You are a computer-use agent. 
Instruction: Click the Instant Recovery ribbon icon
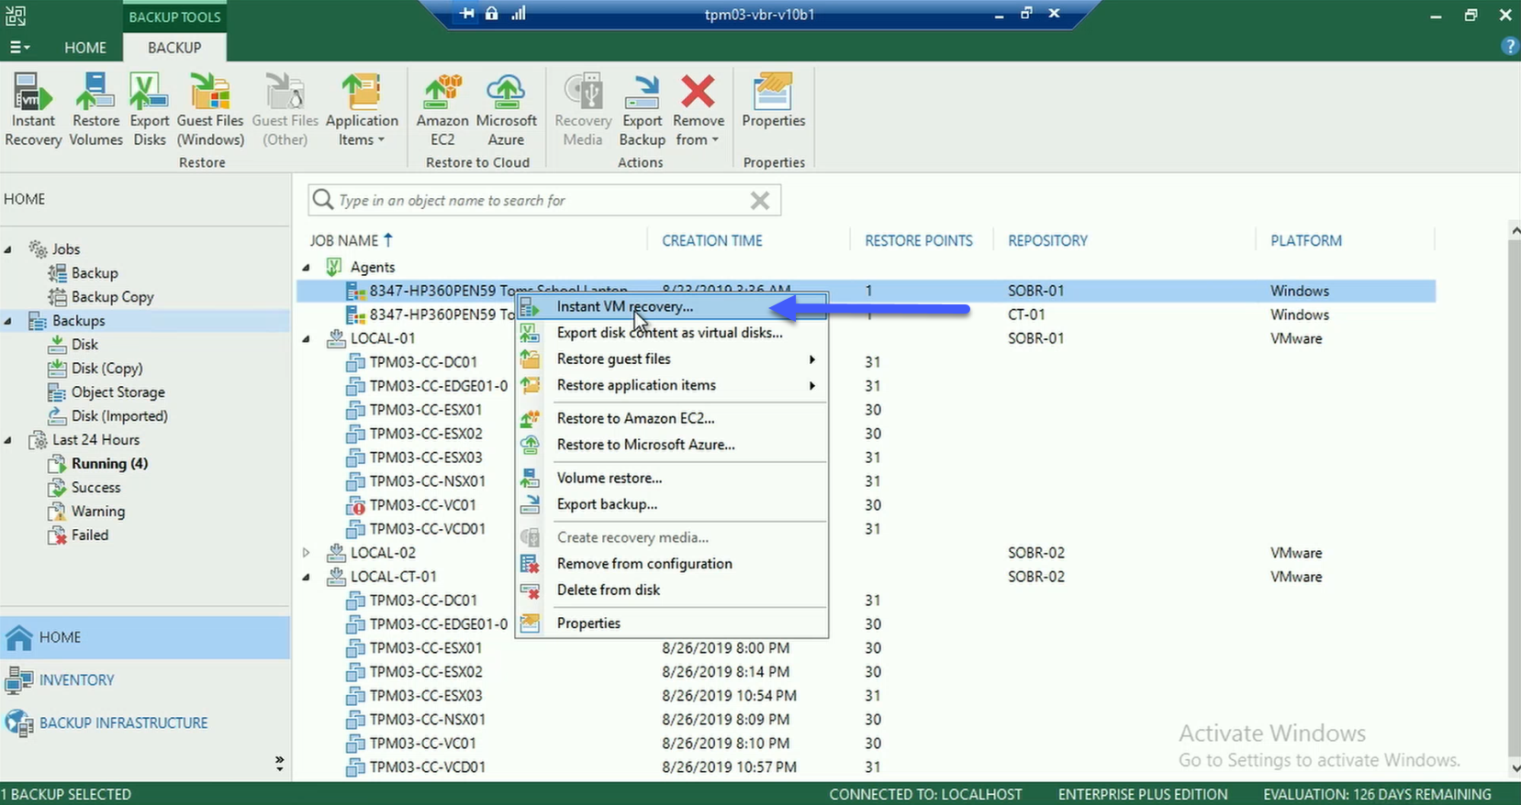coord(33,111)
